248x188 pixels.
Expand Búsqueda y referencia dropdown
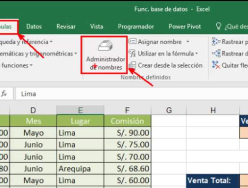point(51,42)
